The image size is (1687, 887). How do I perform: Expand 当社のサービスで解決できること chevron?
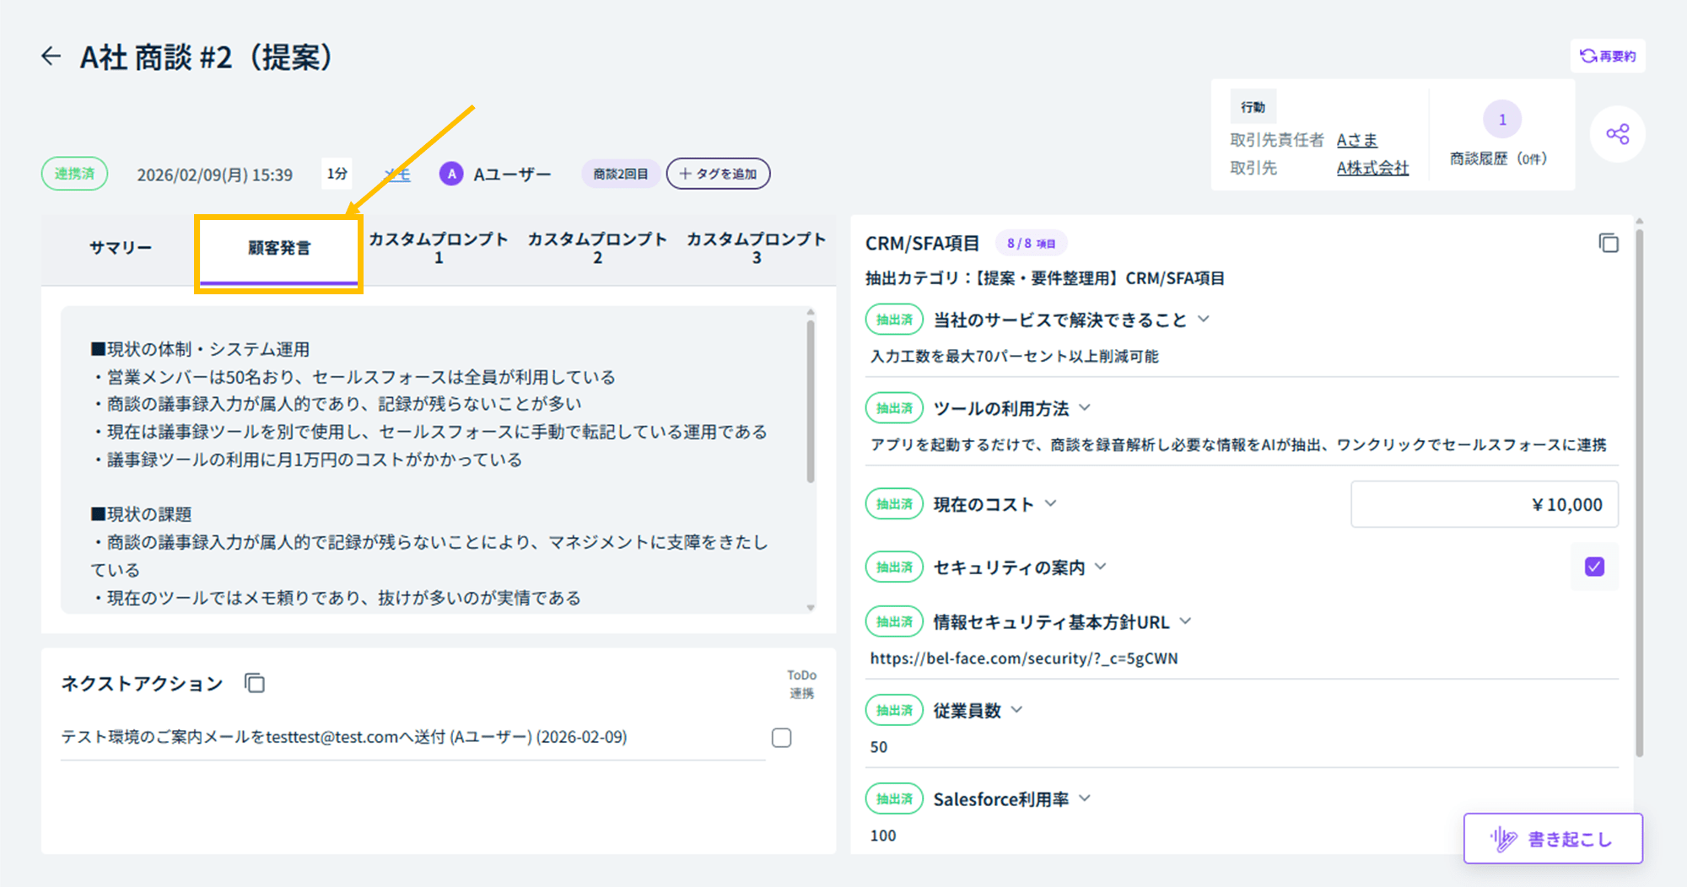(x=1204, y=320)
